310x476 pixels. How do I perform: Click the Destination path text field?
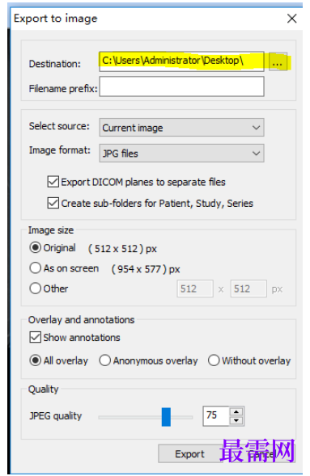pos(181,61)
